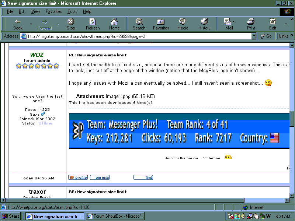
Task: Open the View menu
Action: click(x=35, y=11)
